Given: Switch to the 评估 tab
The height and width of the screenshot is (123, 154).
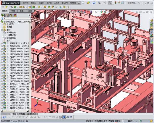Looking at the screenshot, I should click(x=30, y=11).
